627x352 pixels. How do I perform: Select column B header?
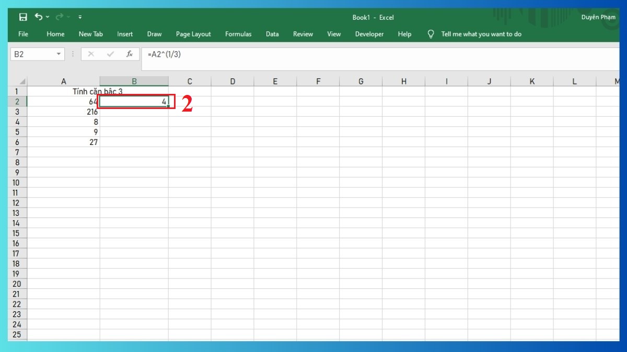[x=134, y=81]
